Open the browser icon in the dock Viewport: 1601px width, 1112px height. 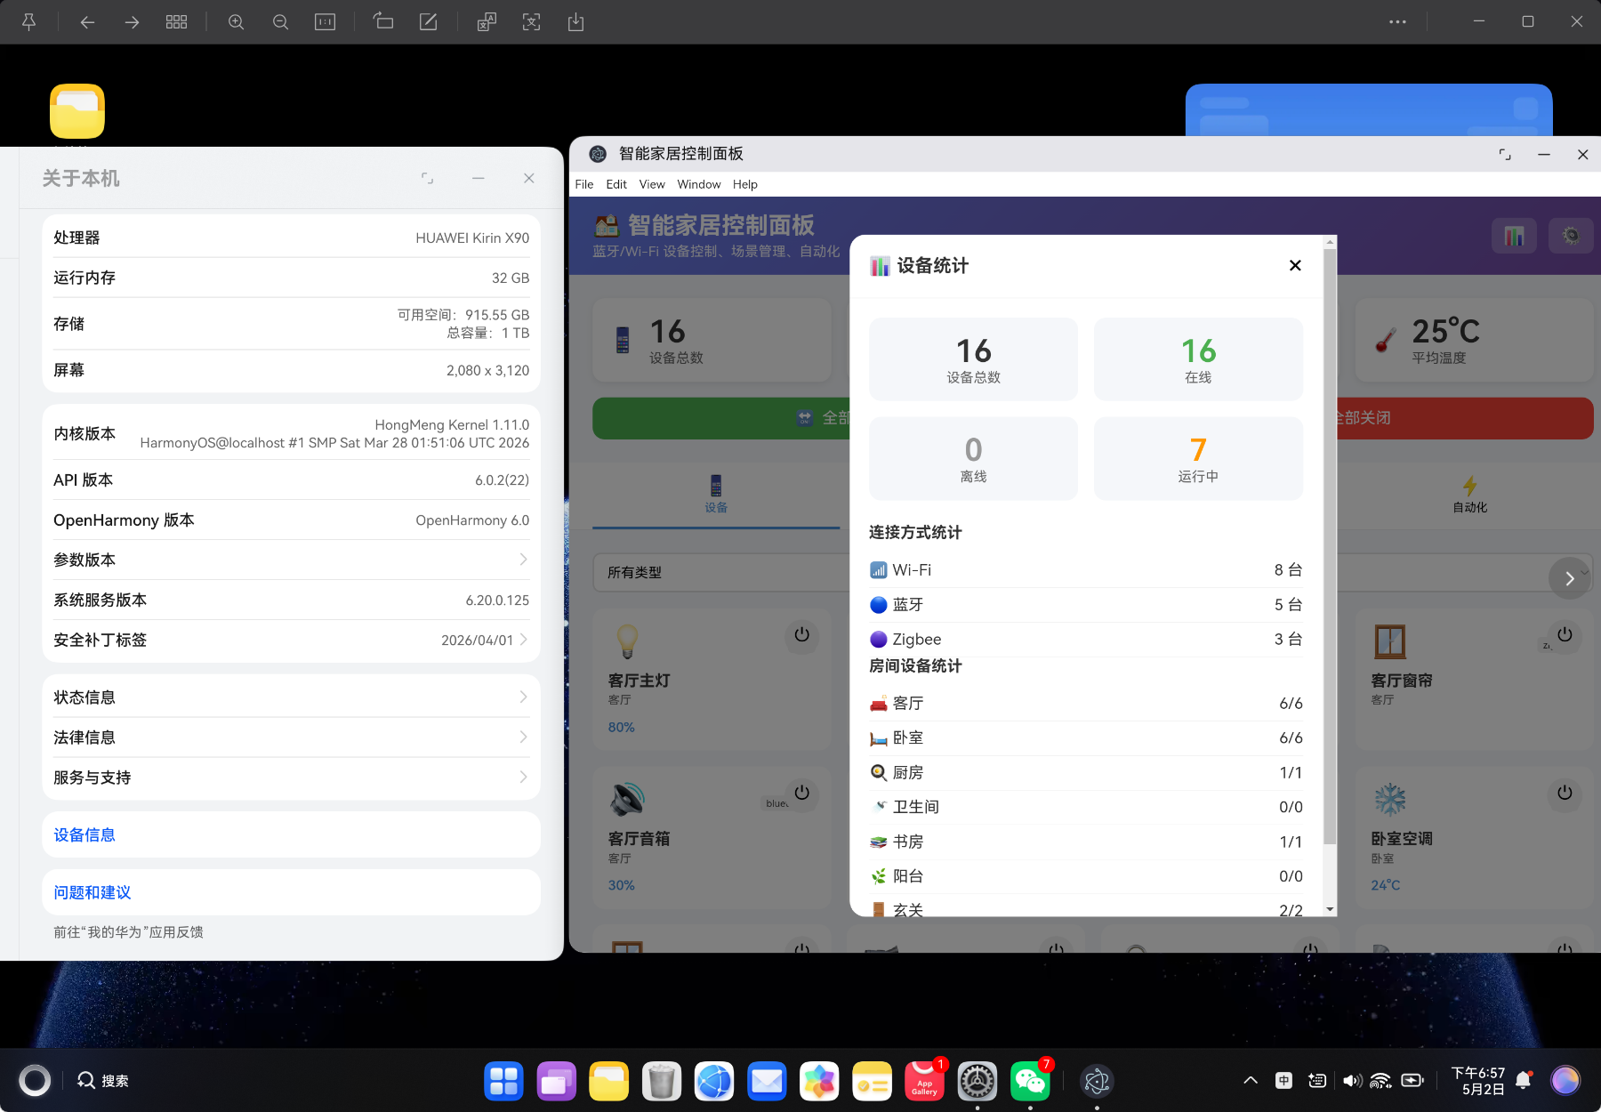tap(714, 1081)
